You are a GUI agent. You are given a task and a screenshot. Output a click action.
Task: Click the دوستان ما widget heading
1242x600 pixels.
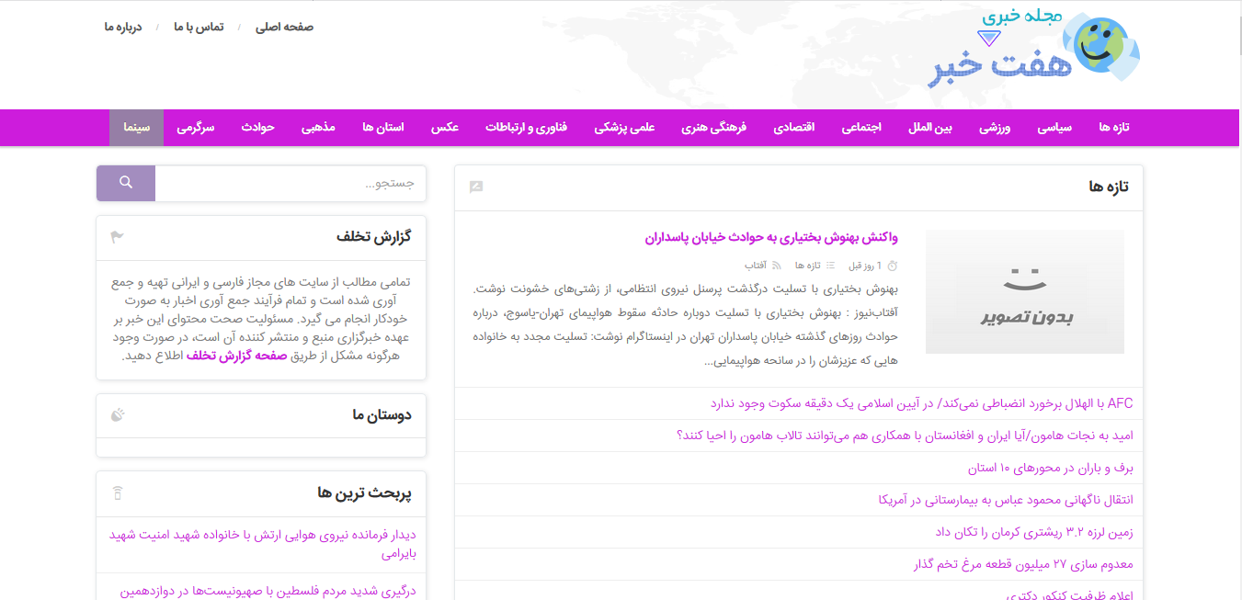coord(382,415)
